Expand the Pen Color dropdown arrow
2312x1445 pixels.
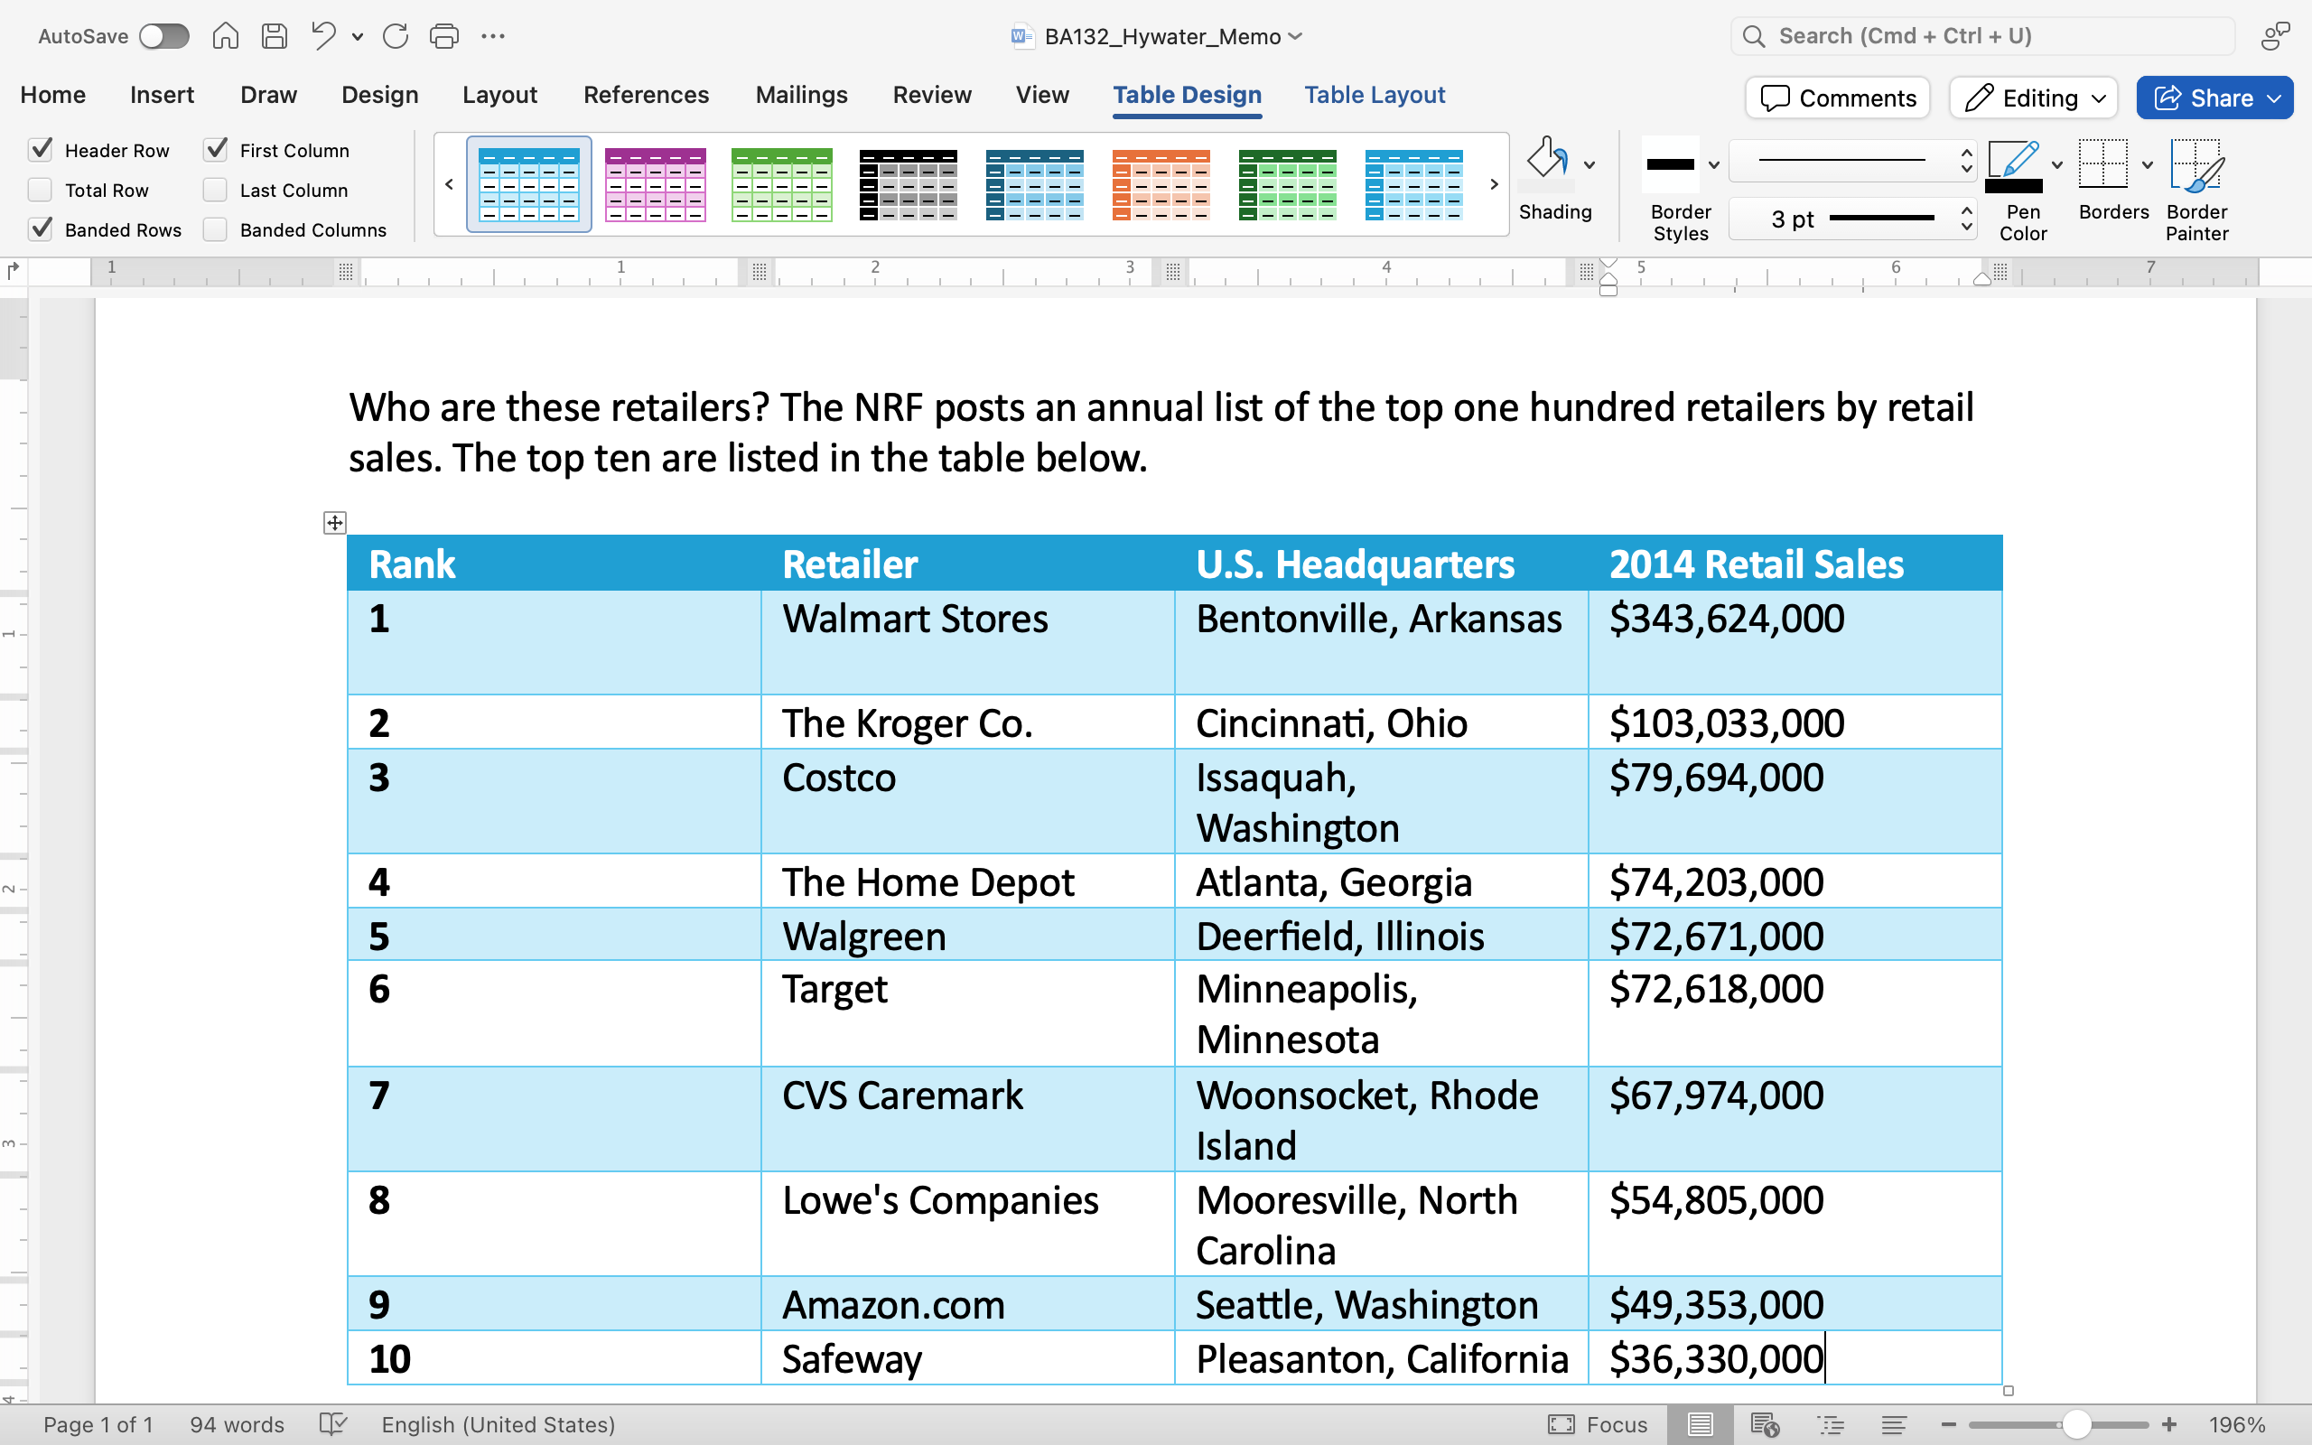tap(2057, 164)
